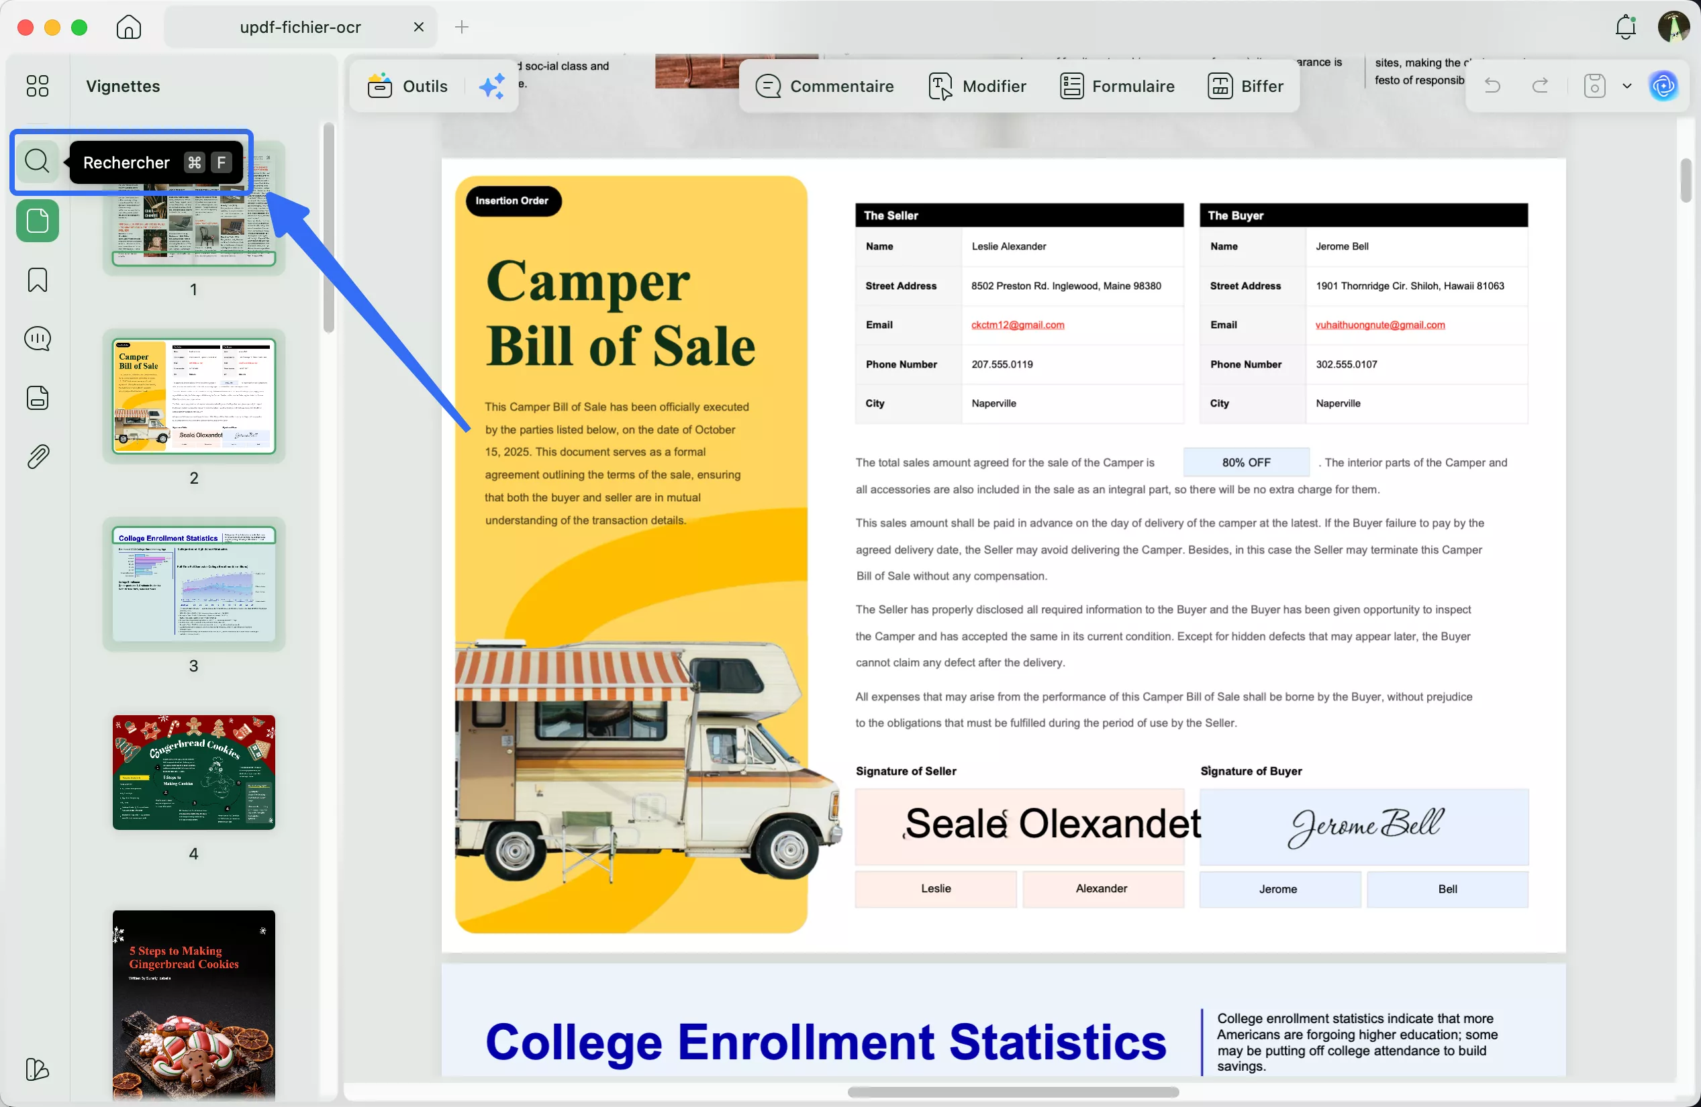Open the notifications bell icon
The image size is (1701, 1107).
point(1625,27)
